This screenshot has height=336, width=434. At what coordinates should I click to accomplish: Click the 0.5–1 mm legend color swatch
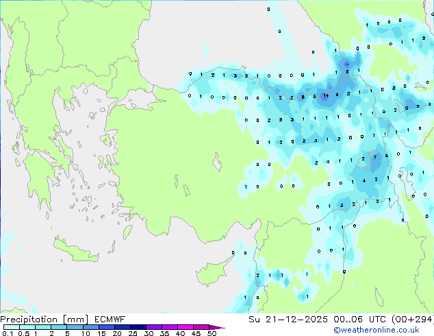pos(27,327)
